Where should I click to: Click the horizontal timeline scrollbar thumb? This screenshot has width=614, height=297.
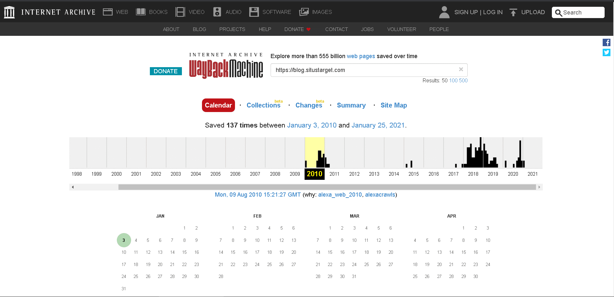(327, 187)
